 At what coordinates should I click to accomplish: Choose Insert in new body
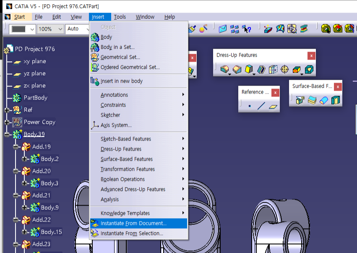(139, 81)
